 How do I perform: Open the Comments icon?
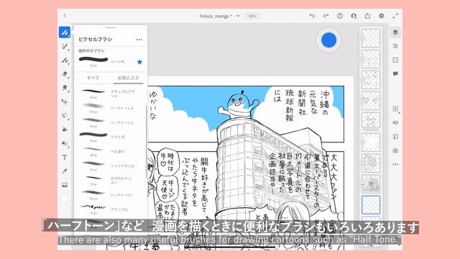click(x=395, y=73)
